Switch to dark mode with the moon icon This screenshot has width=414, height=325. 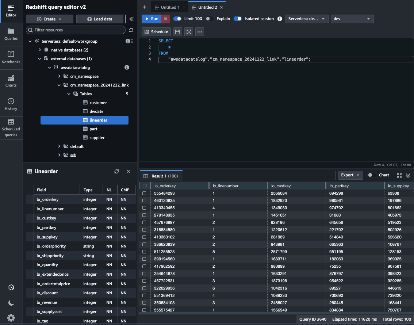[11, 303]
